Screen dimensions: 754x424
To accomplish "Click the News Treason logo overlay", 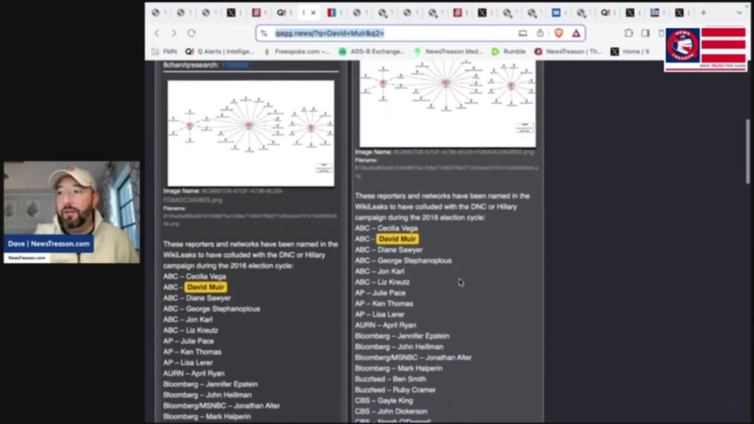I will [706, 49].
